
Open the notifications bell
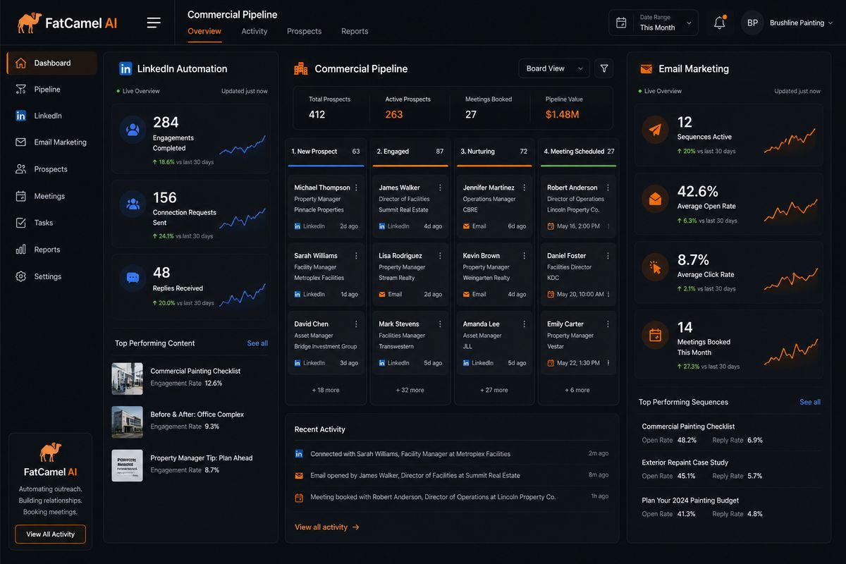coord(719,23)
